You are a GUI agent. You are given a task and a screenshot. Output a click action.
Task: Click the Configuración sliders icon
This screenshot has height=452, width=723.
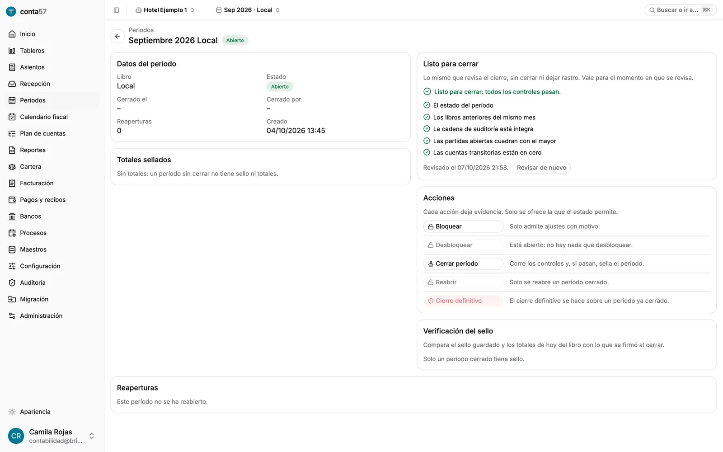[12, 266]
